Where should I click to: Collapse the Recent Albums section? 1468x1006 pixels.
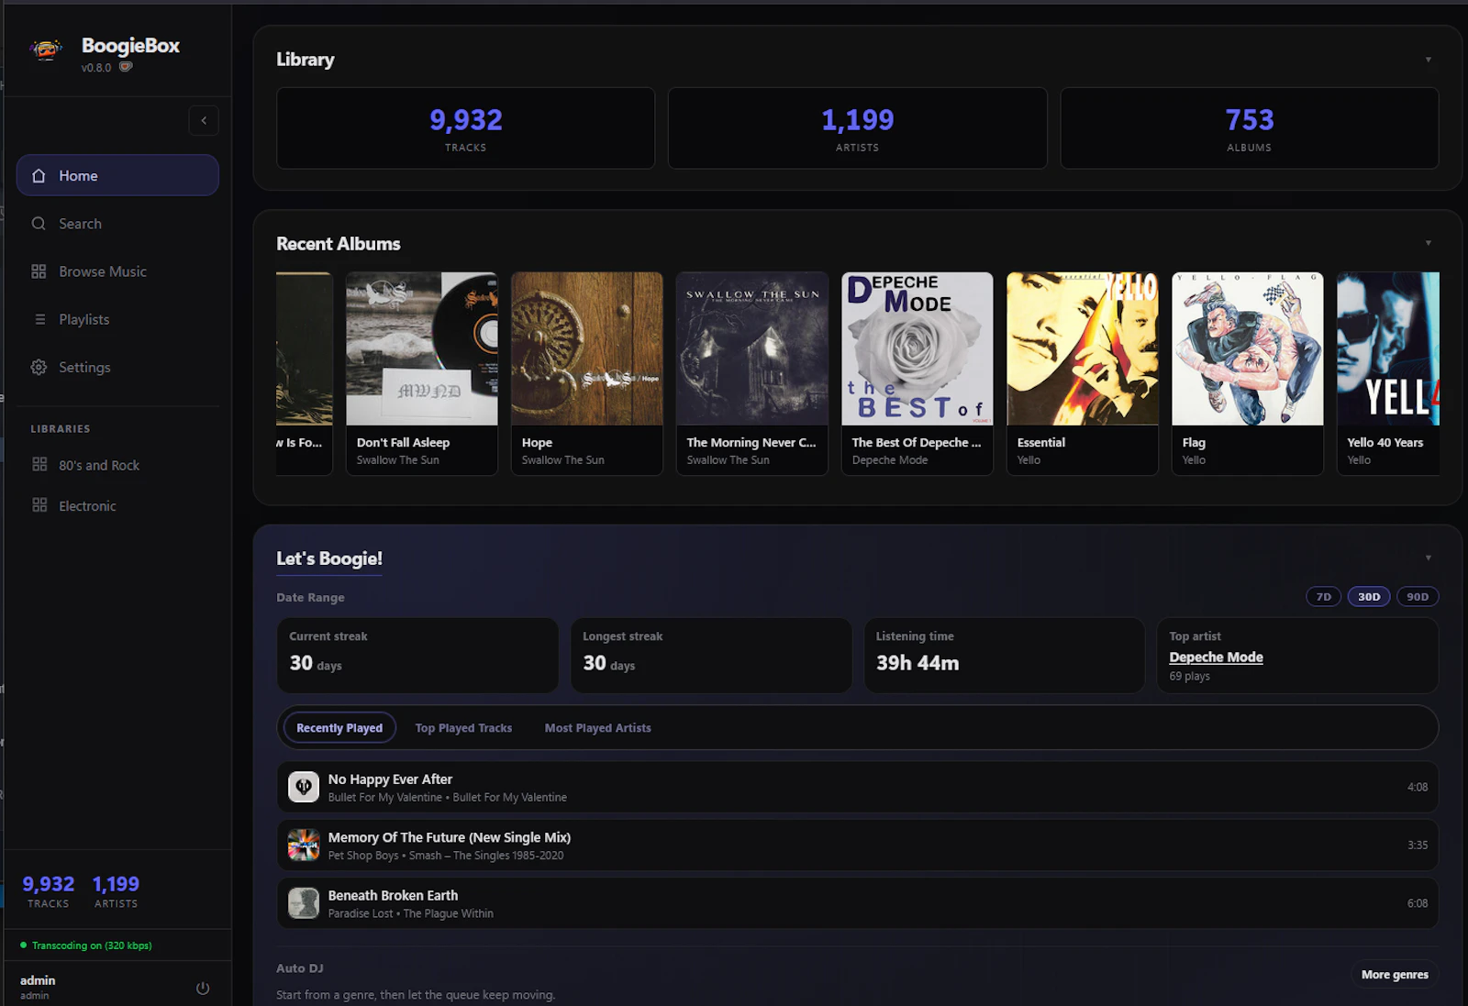tap(1428, 243)
